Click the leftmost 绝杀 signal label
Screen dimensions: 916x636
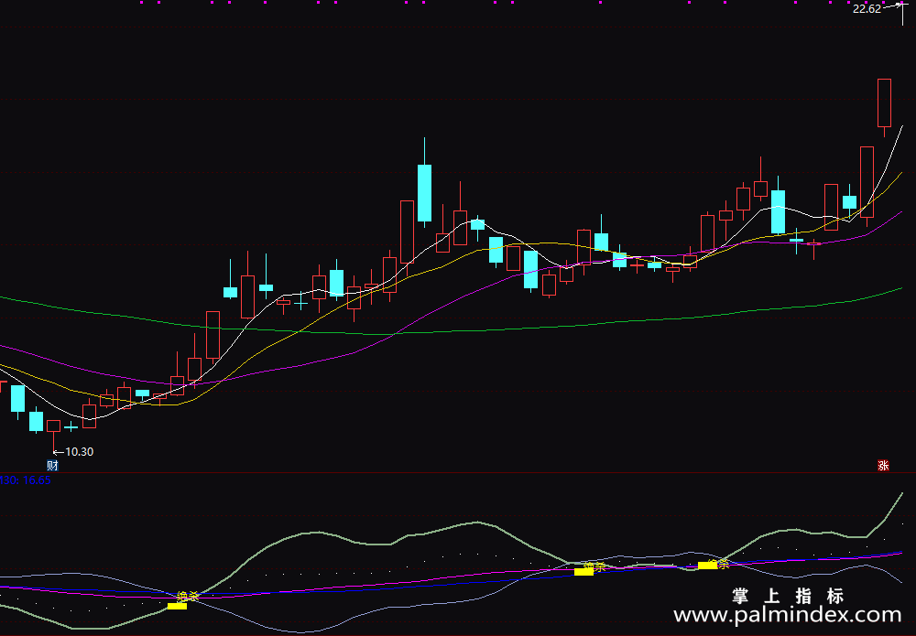click(188, 597)
